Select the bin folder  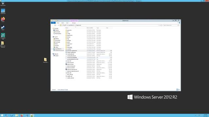tap(68, 32)
